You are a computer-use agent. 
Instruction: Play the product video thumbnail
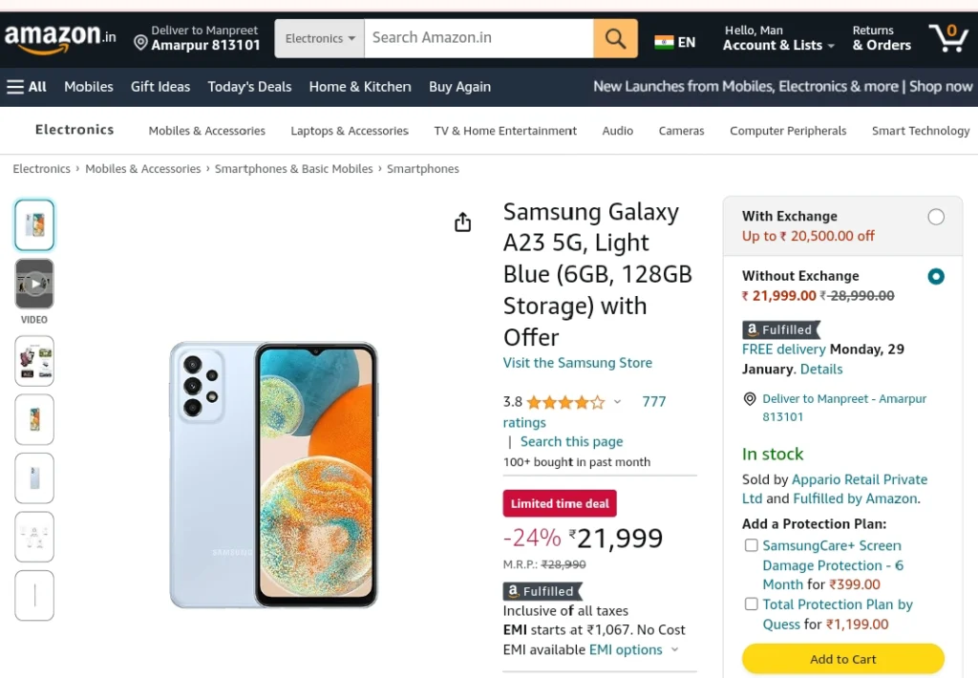(34, 284)
